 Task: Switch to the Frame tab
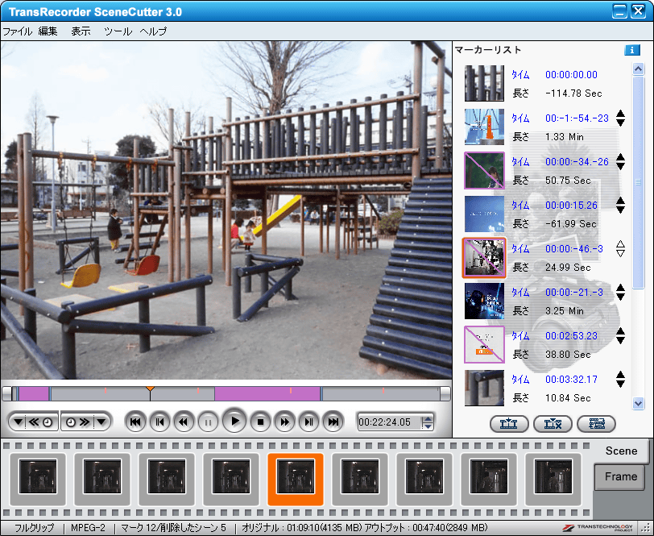[621, 476]
